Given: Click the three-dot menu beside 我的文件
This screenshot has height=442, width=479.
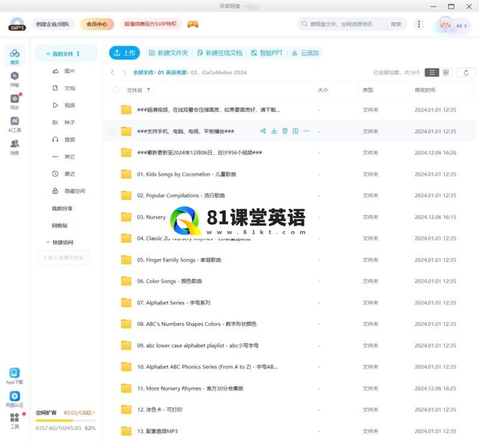Looking at the screenshot, I should [78, 54].
